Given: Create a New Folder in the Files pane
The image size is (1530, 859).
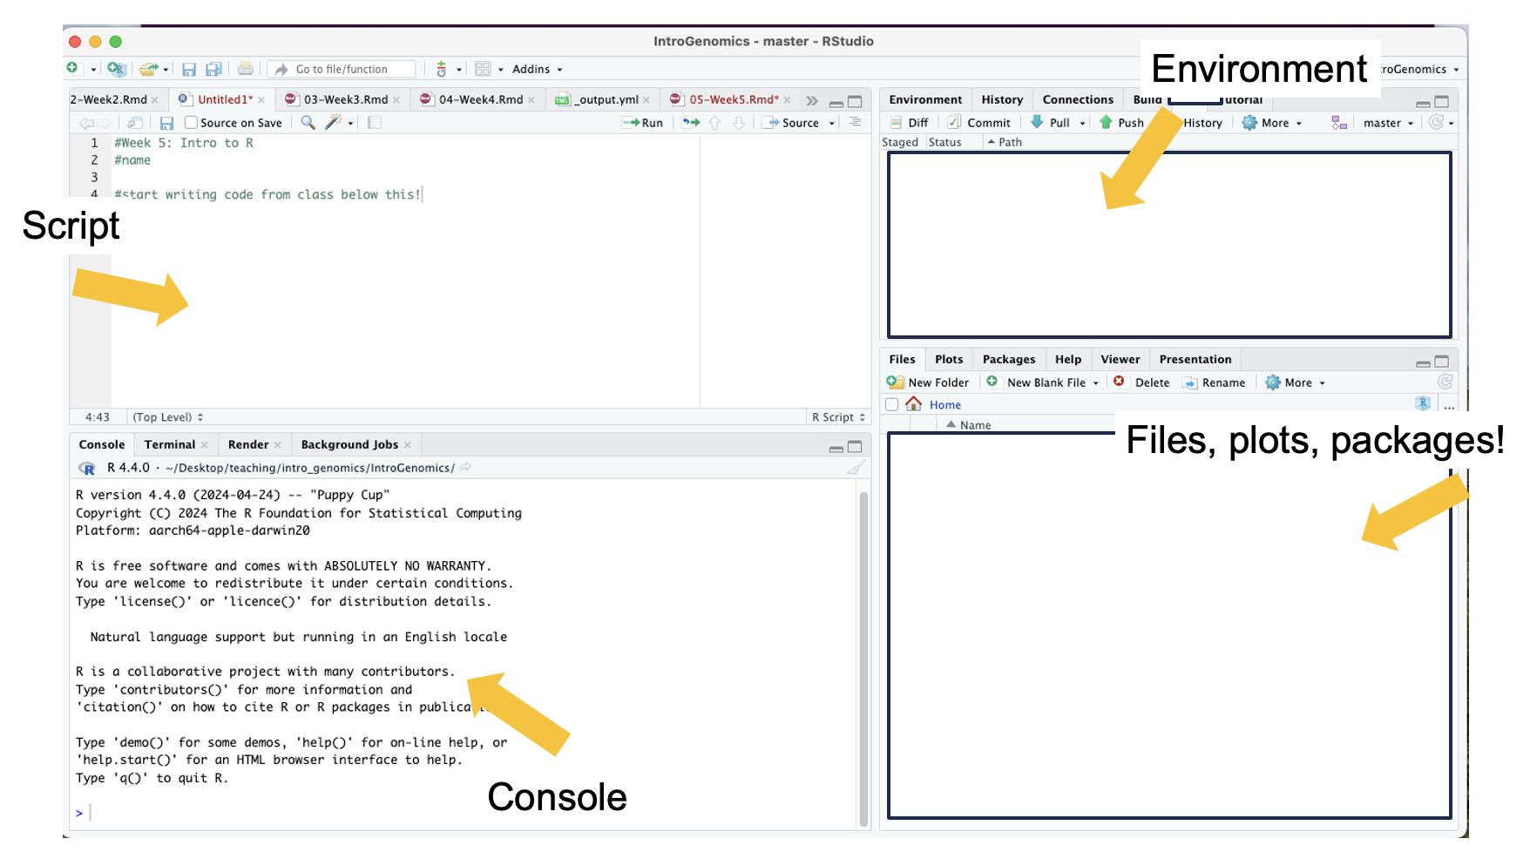Looking at the screenshot, I should pos(928,382).
